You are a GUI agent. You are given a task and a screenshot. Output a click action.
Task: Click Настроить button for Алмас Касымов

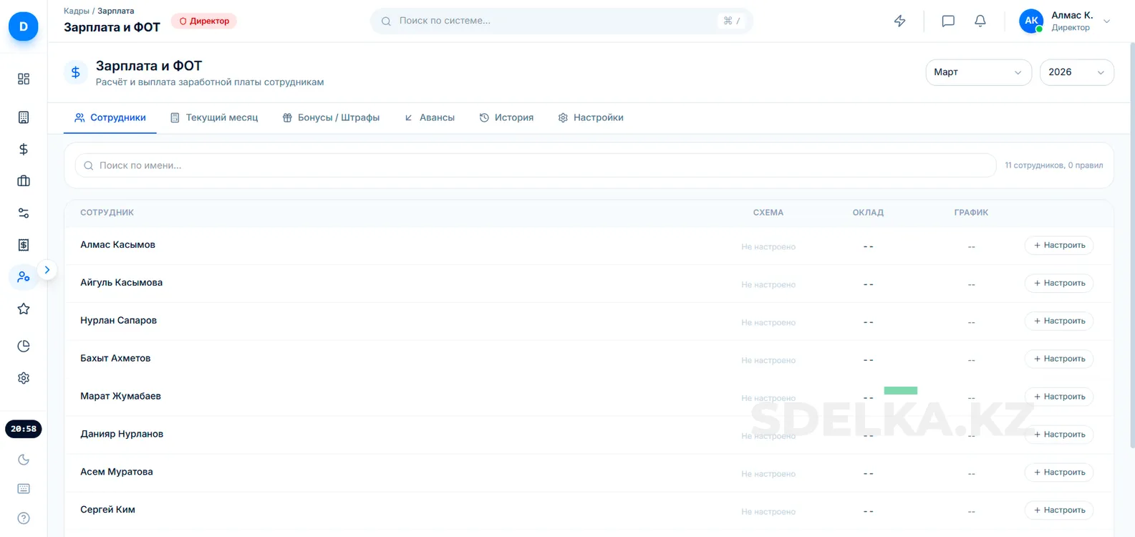point(1058,246)
